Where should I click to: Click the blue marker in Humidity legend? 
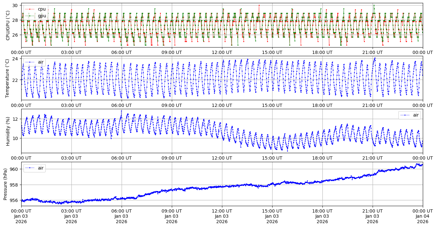[405, 115]
